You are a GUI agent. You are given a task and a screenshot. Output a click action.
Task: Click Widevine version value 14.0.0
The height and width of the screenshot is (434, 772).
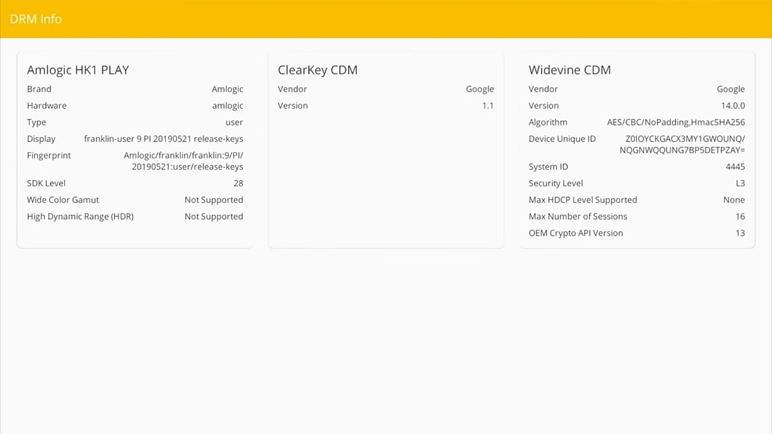click(x=733, y=105)
